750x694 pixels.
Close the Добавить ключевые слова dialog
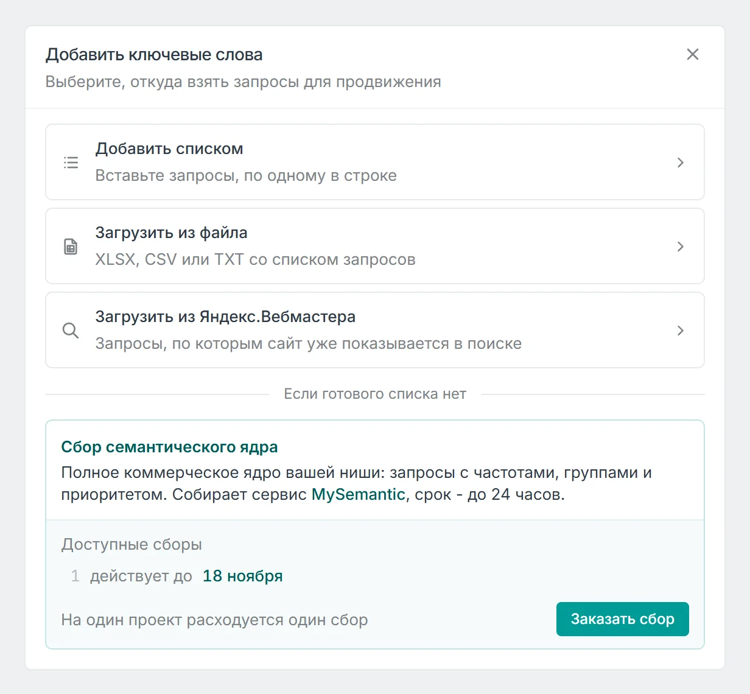pyautogui.click(x=692, y=54)
